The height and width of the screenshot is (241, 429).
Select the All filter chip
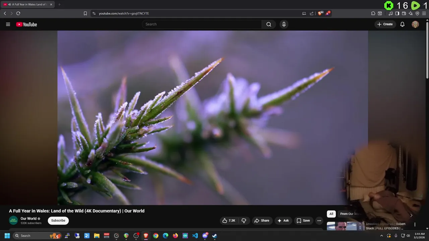[x=331, y=214]
